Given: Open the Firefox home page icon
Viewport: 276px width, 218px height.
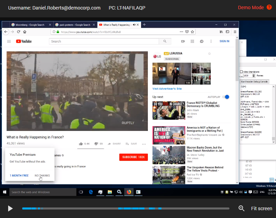Looking at the screenshot, I should (24, 32).
